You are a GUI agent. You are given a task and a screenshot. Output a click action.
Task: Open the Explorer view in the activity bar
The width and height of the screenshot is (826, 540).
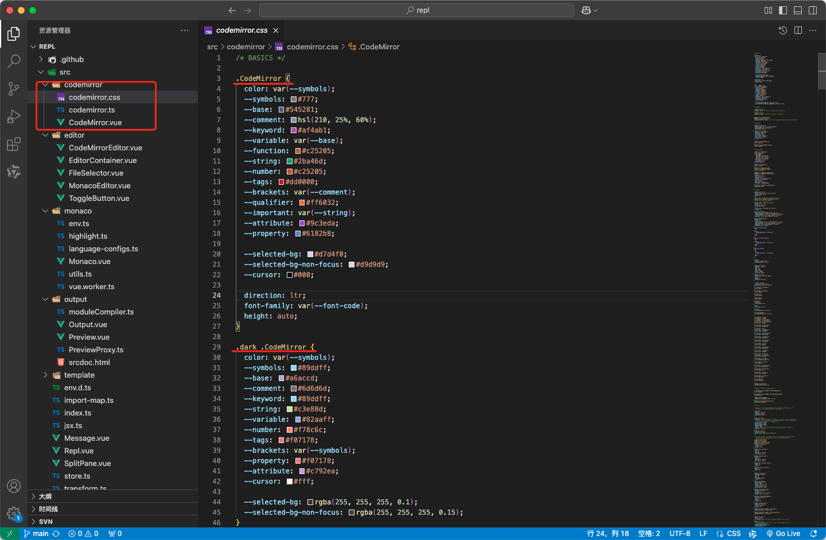coord(14,34)
